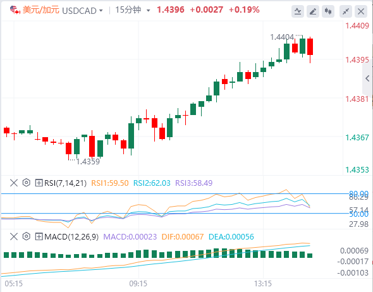Click the 09:15 time axis label
Image resolution: width=373 pixels, height=292 pixels.
[x=138, y=284]
